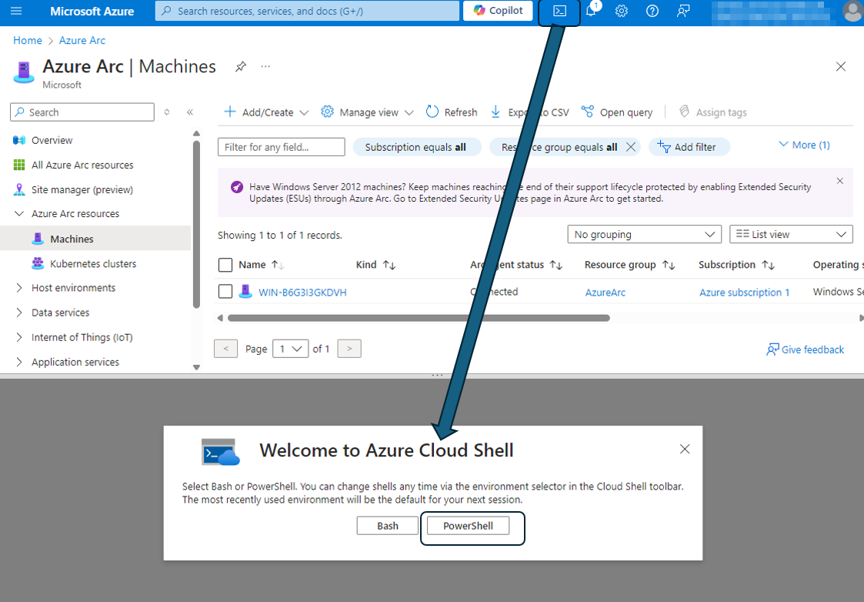
Task: Expand the Host environments section
Action: (73, 287)
